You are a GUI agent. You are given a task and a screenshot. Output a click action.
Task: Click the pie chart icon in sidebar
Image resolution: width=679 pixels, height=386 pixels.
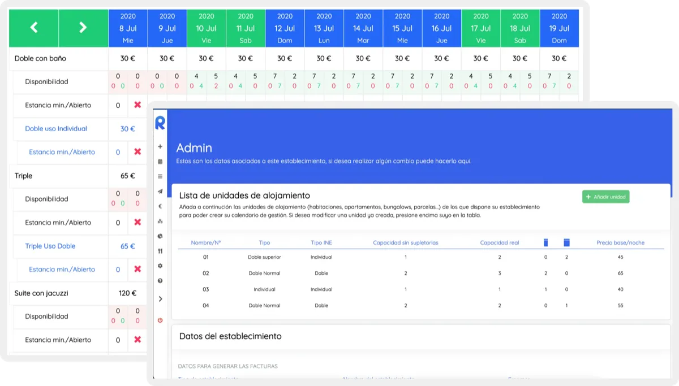point(160,236)
